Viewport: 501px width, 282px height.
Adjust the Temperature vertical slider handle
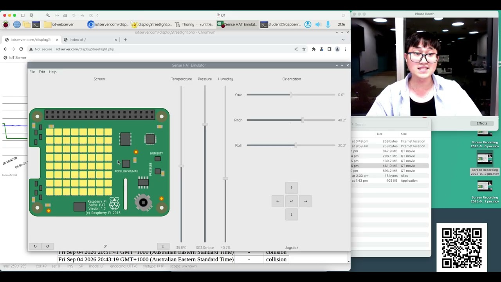pyautogui.click(x=181, y=166)
